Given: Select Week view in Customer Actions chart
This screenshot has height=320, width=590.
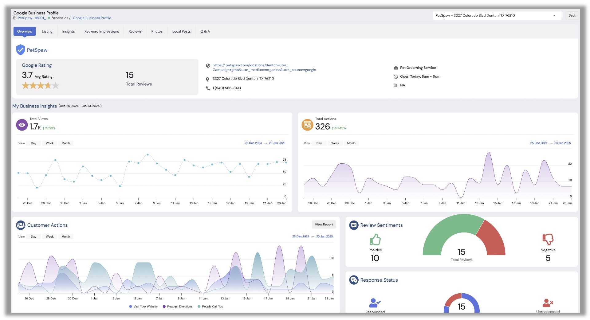Looking at the screenshot, I should pos(49,237).
